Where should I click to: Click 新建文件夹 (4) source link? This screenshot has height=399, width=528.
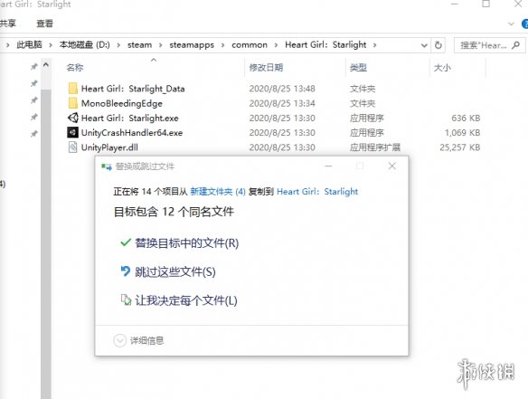click(x=218, y=192)
